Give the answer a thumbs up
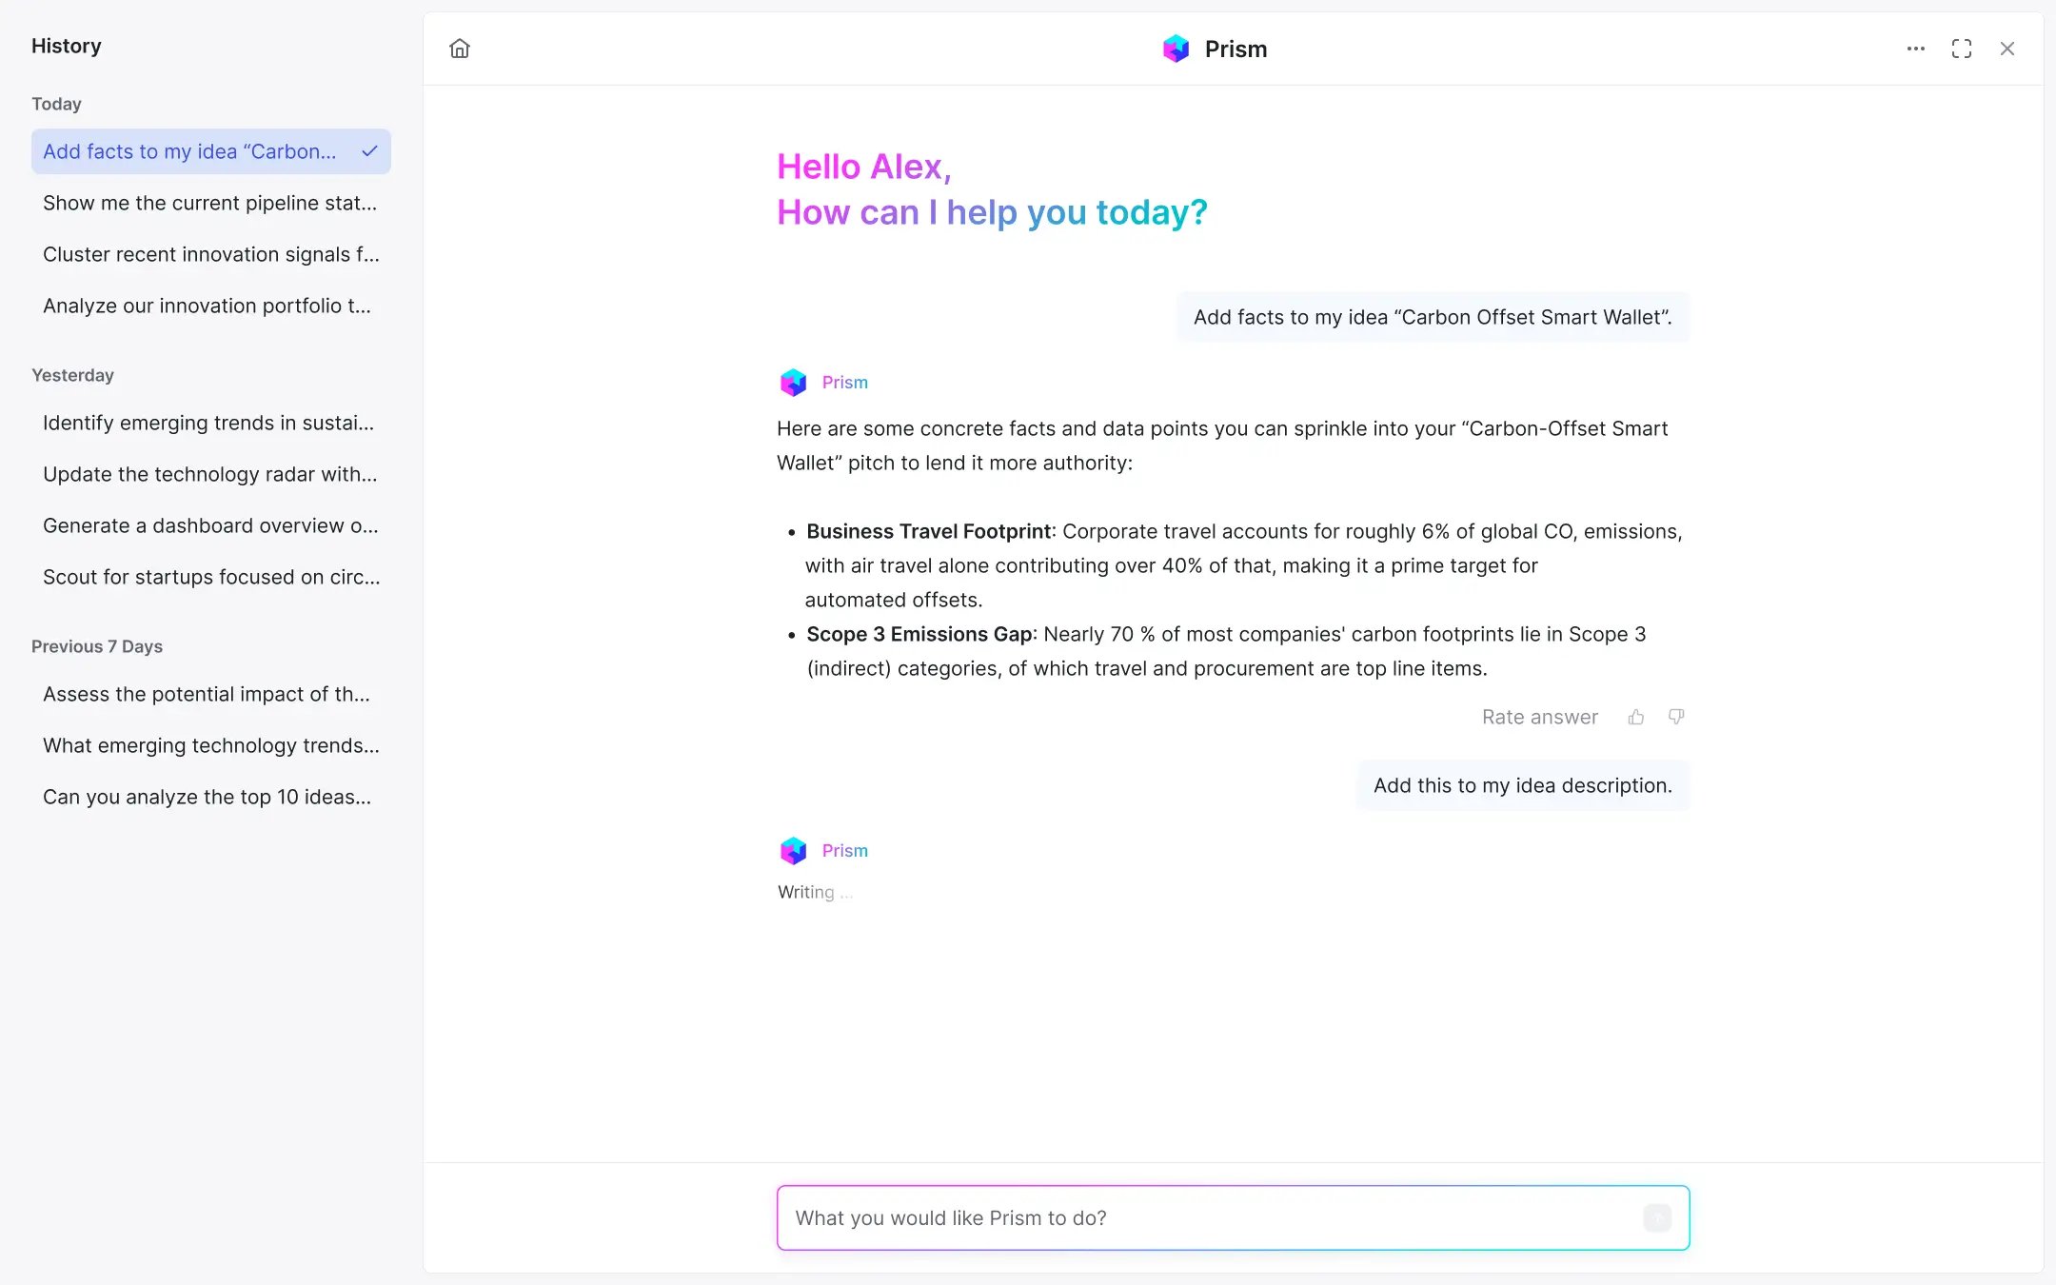The height and width of the screenshot is (1285, 2056). pos(1635,717)
